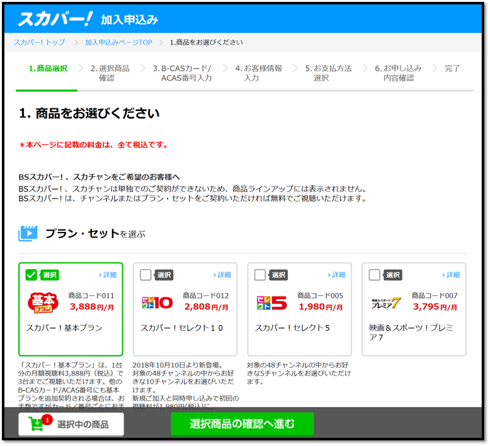Open 詳細 link for セレクト10

click(222, 275)
